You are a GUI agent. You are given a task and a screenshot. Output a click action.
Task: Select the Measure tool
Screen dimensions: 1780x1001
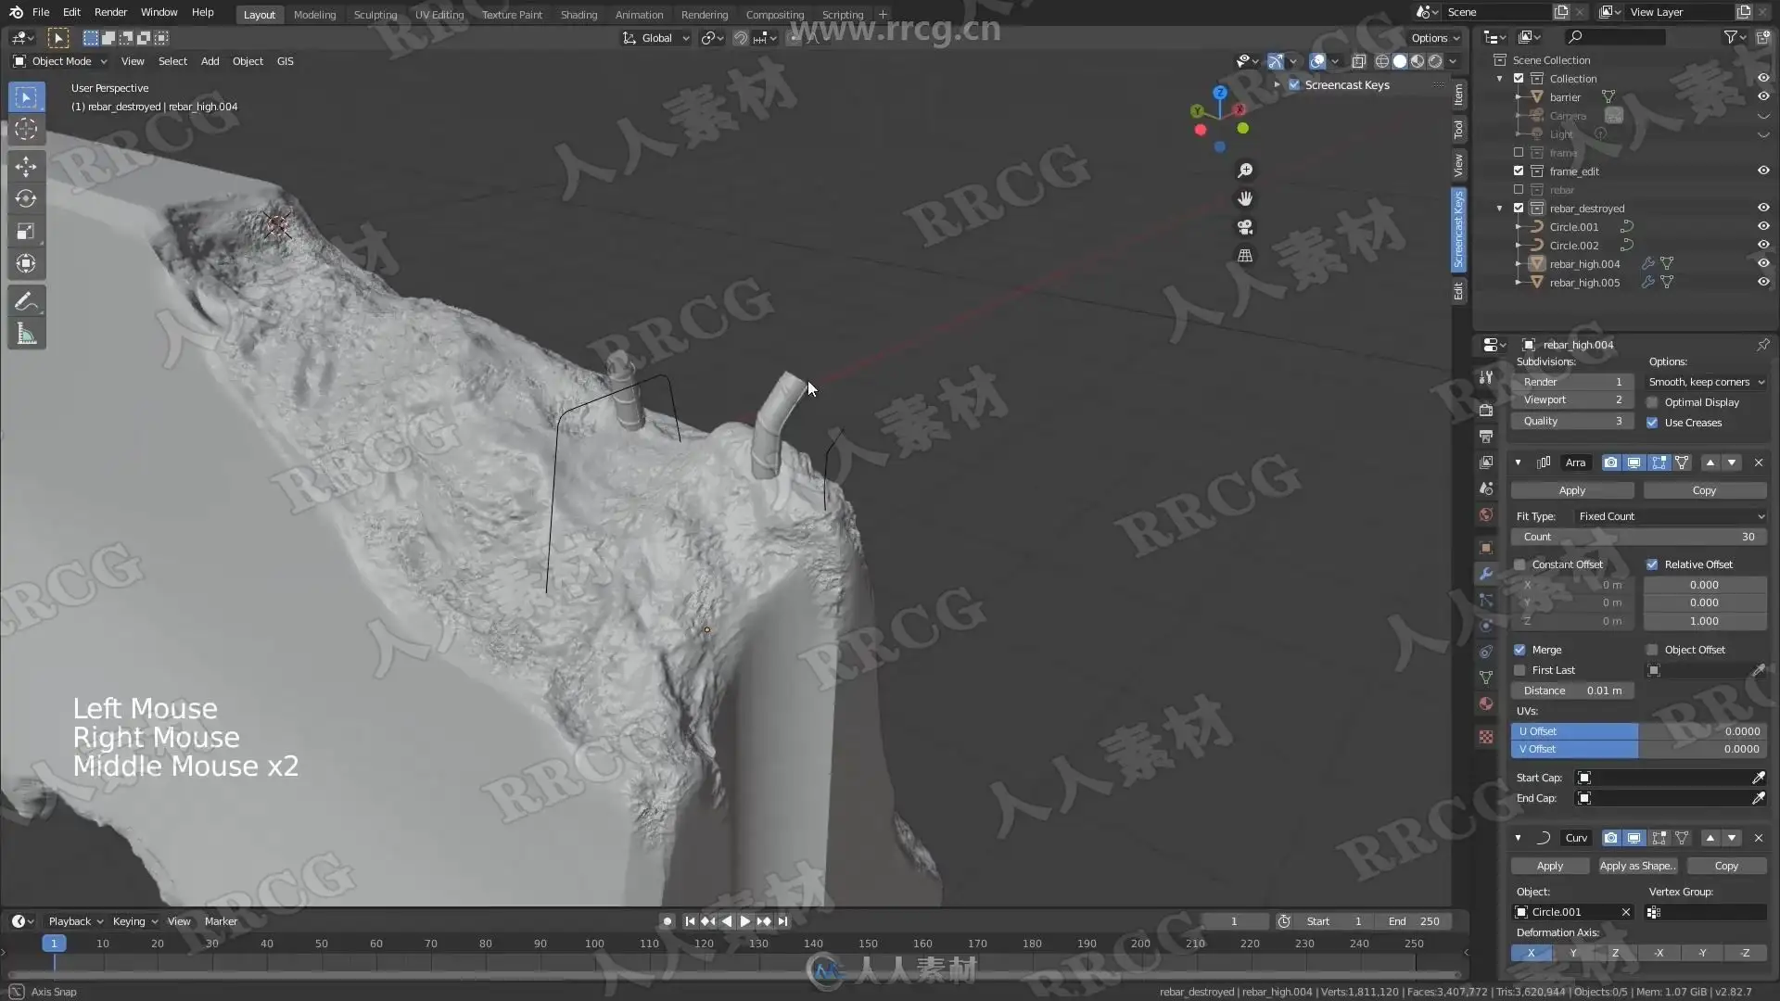coord(26,335)
